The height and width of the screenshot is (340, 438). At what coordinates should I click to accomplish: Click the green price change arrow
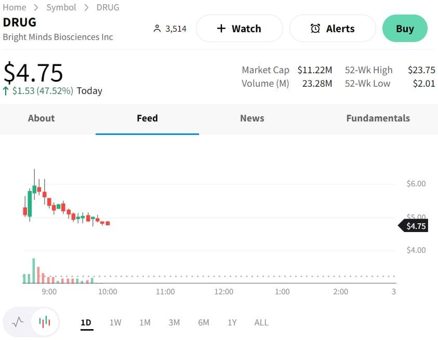pyautogui.click(x=6, y=91)
